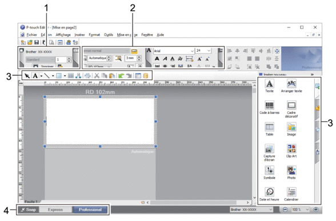The width and height of the screenshot is (336, 221).
Task: Click the horizontal scrollbar track
Action: (x=193, y=202)
